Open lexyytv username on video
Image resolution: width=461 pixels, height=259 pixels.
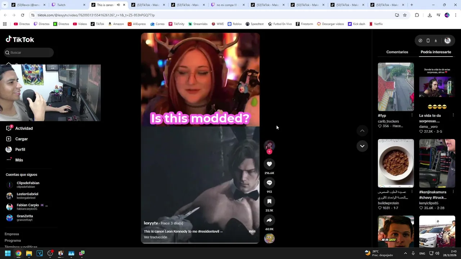(151, 223)
